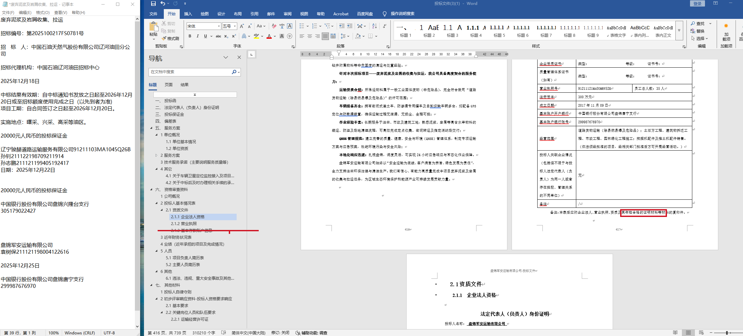Screen dimensions: 743x336
Task: Decrease paragraph indent
Action: 342,26
